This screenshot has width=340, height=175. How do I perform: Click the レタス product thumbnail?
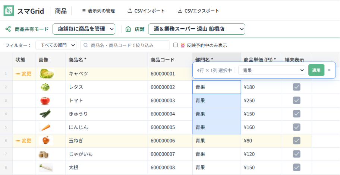click(45, 87)
